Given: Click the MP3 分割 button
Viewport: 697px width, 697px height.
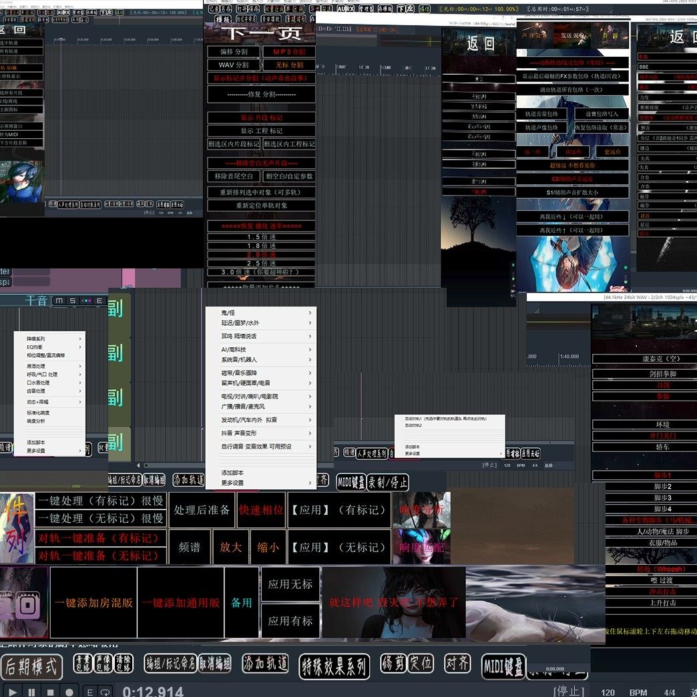Looking at the screenshot, I should 289,51.
